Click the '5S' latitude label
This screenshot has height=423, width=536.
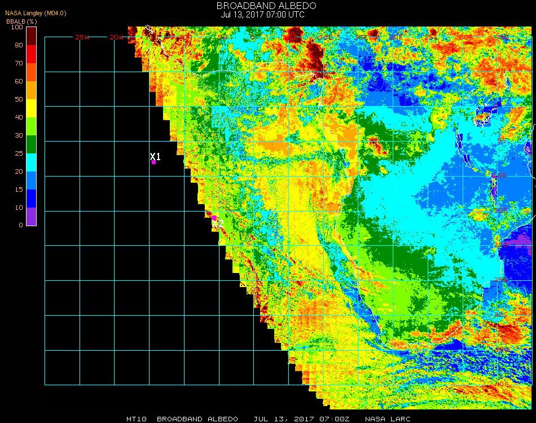(502, 140)
